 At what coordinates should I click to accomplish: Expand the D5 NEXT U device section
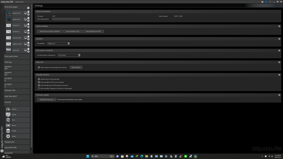click(17, 79)
